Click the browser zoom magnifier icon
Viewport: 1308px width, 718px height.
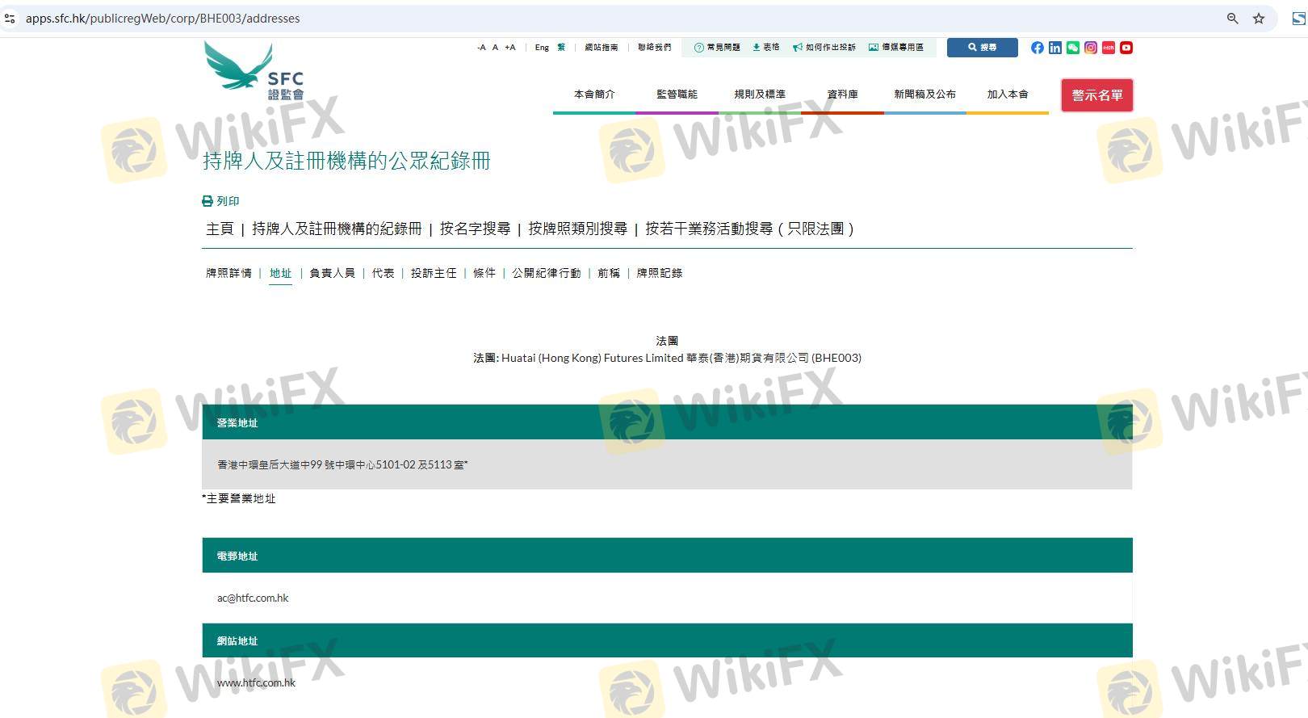(x=1232, y=19)
